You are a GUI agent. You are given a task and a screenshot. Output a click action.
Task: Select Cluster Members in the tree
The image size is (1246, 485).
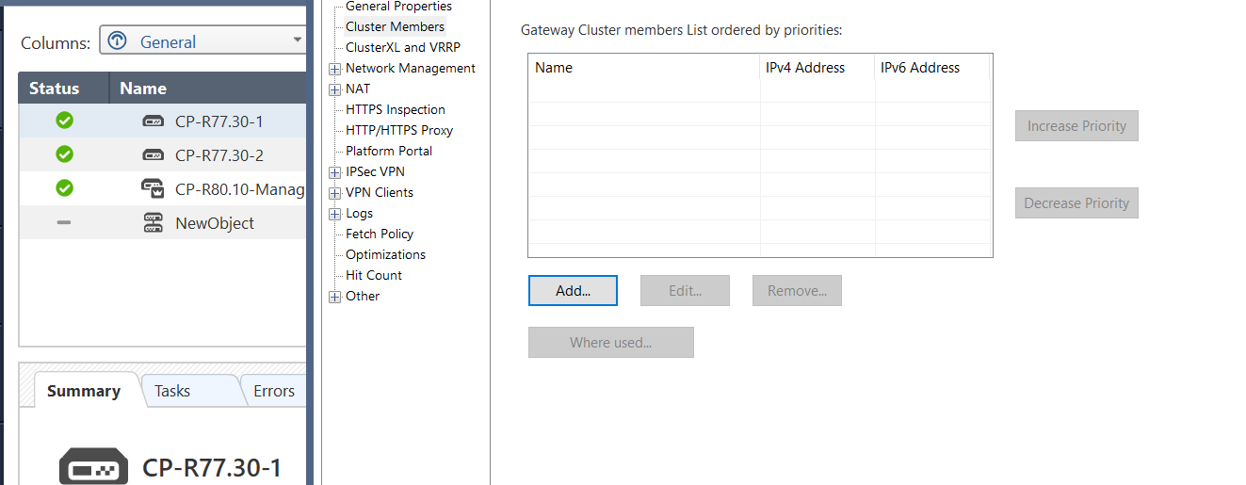click(395, 26)
